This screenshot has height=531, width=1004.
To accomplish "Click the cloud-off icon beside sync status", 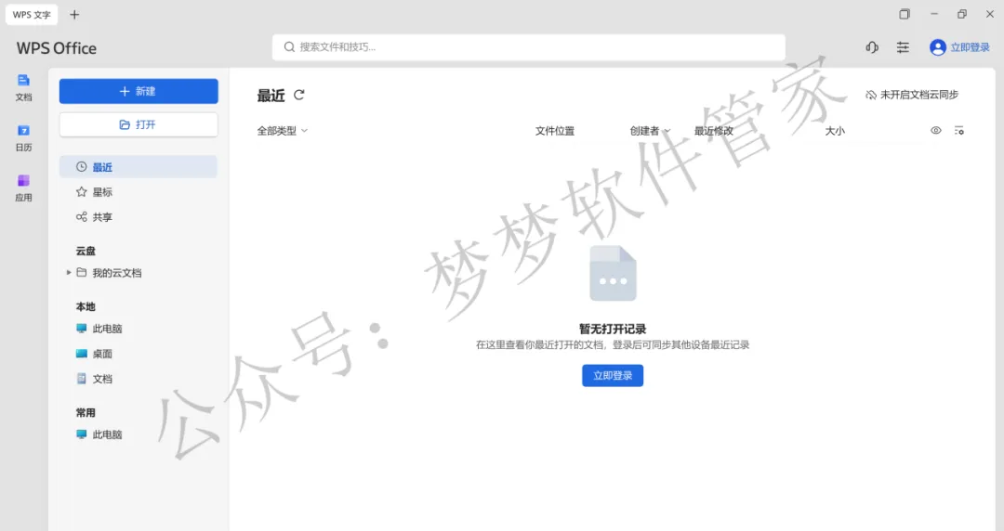I will [871, 95].
